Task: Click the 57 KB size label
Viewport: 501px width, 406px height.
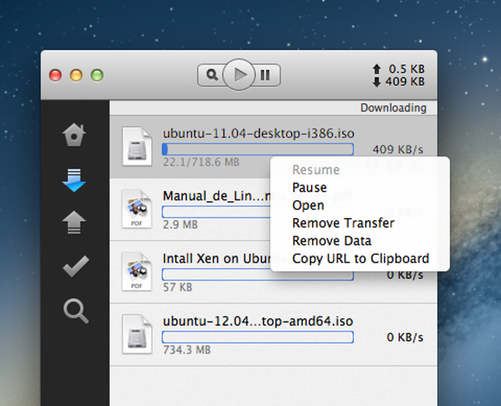Action: click(178, 288)
